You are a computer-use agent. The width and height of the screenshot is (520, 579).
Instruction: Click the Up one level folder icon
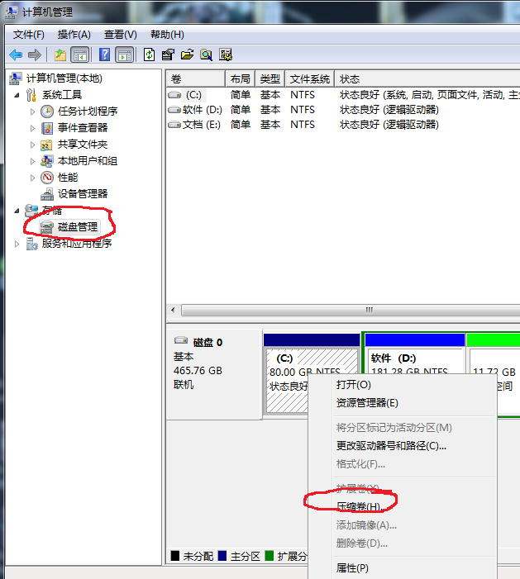tap(60, 55)
